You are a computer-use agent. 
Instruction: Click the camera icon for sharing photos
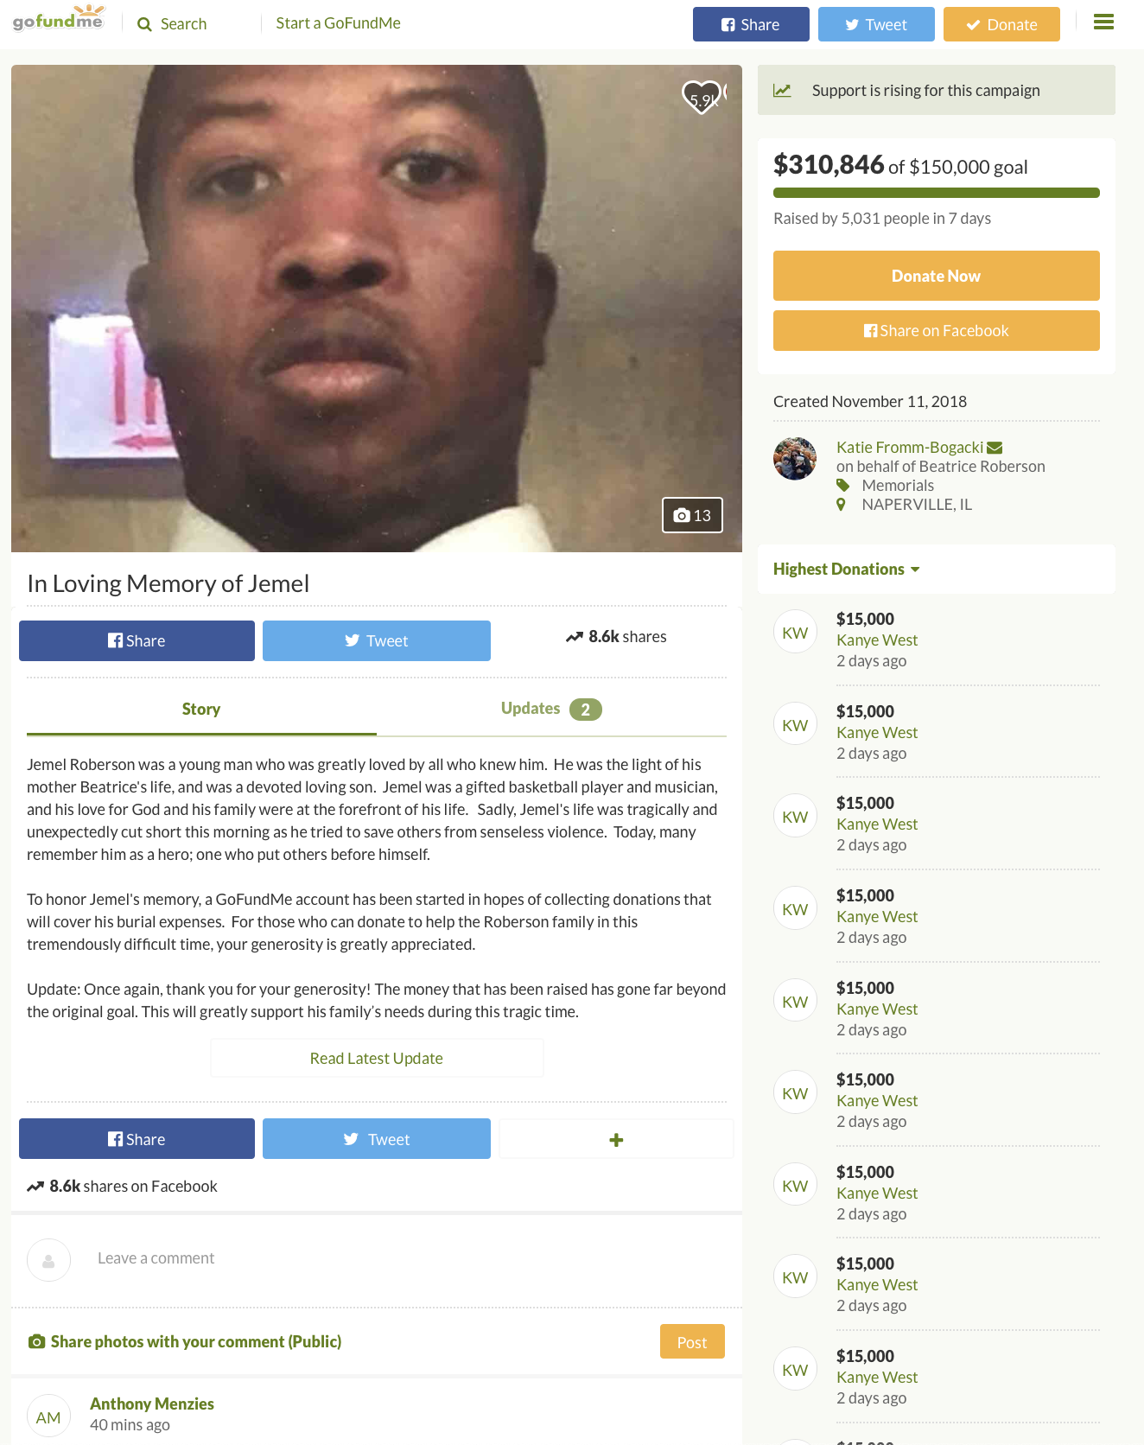(x=36, y=1341)
